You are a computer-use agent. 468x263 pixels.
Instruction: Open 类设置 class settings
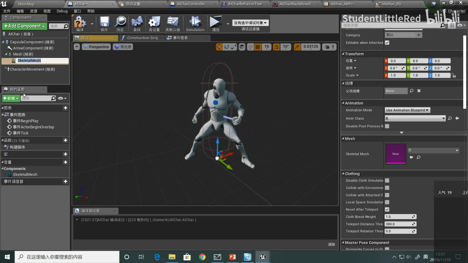coord(154,24)
